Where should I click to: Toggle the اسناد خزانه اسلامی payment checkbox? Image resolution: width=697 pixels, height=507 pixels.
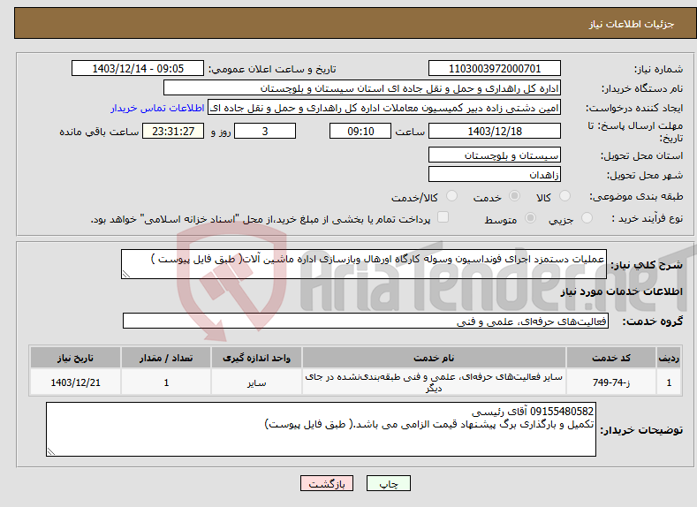tap(443, 216)
